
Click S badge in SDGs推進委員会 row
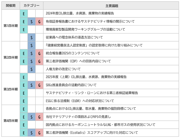pyautogui.click(x=32, y=85)
